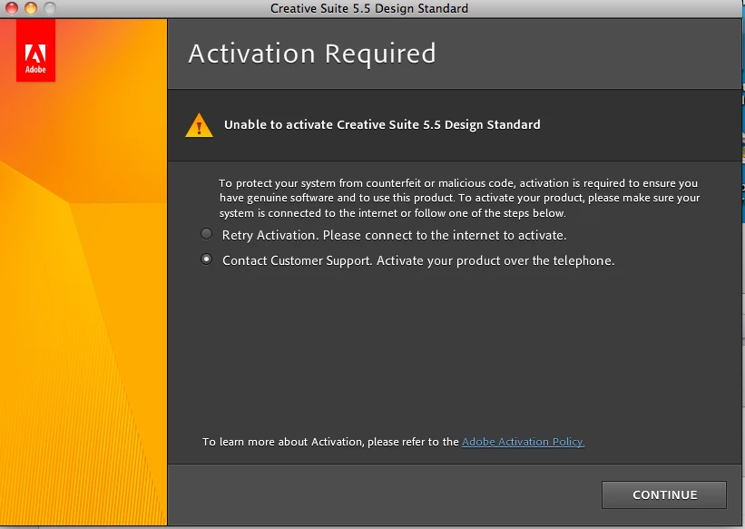Click "To learn more about Activation" text

(330, 442)
